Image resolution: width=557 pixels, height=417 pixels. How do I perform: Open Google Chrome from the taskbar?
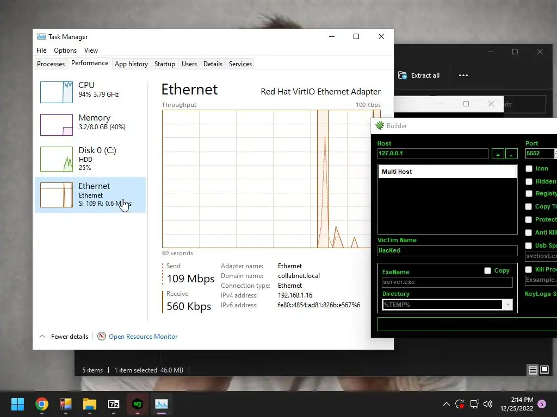point(41,404)
